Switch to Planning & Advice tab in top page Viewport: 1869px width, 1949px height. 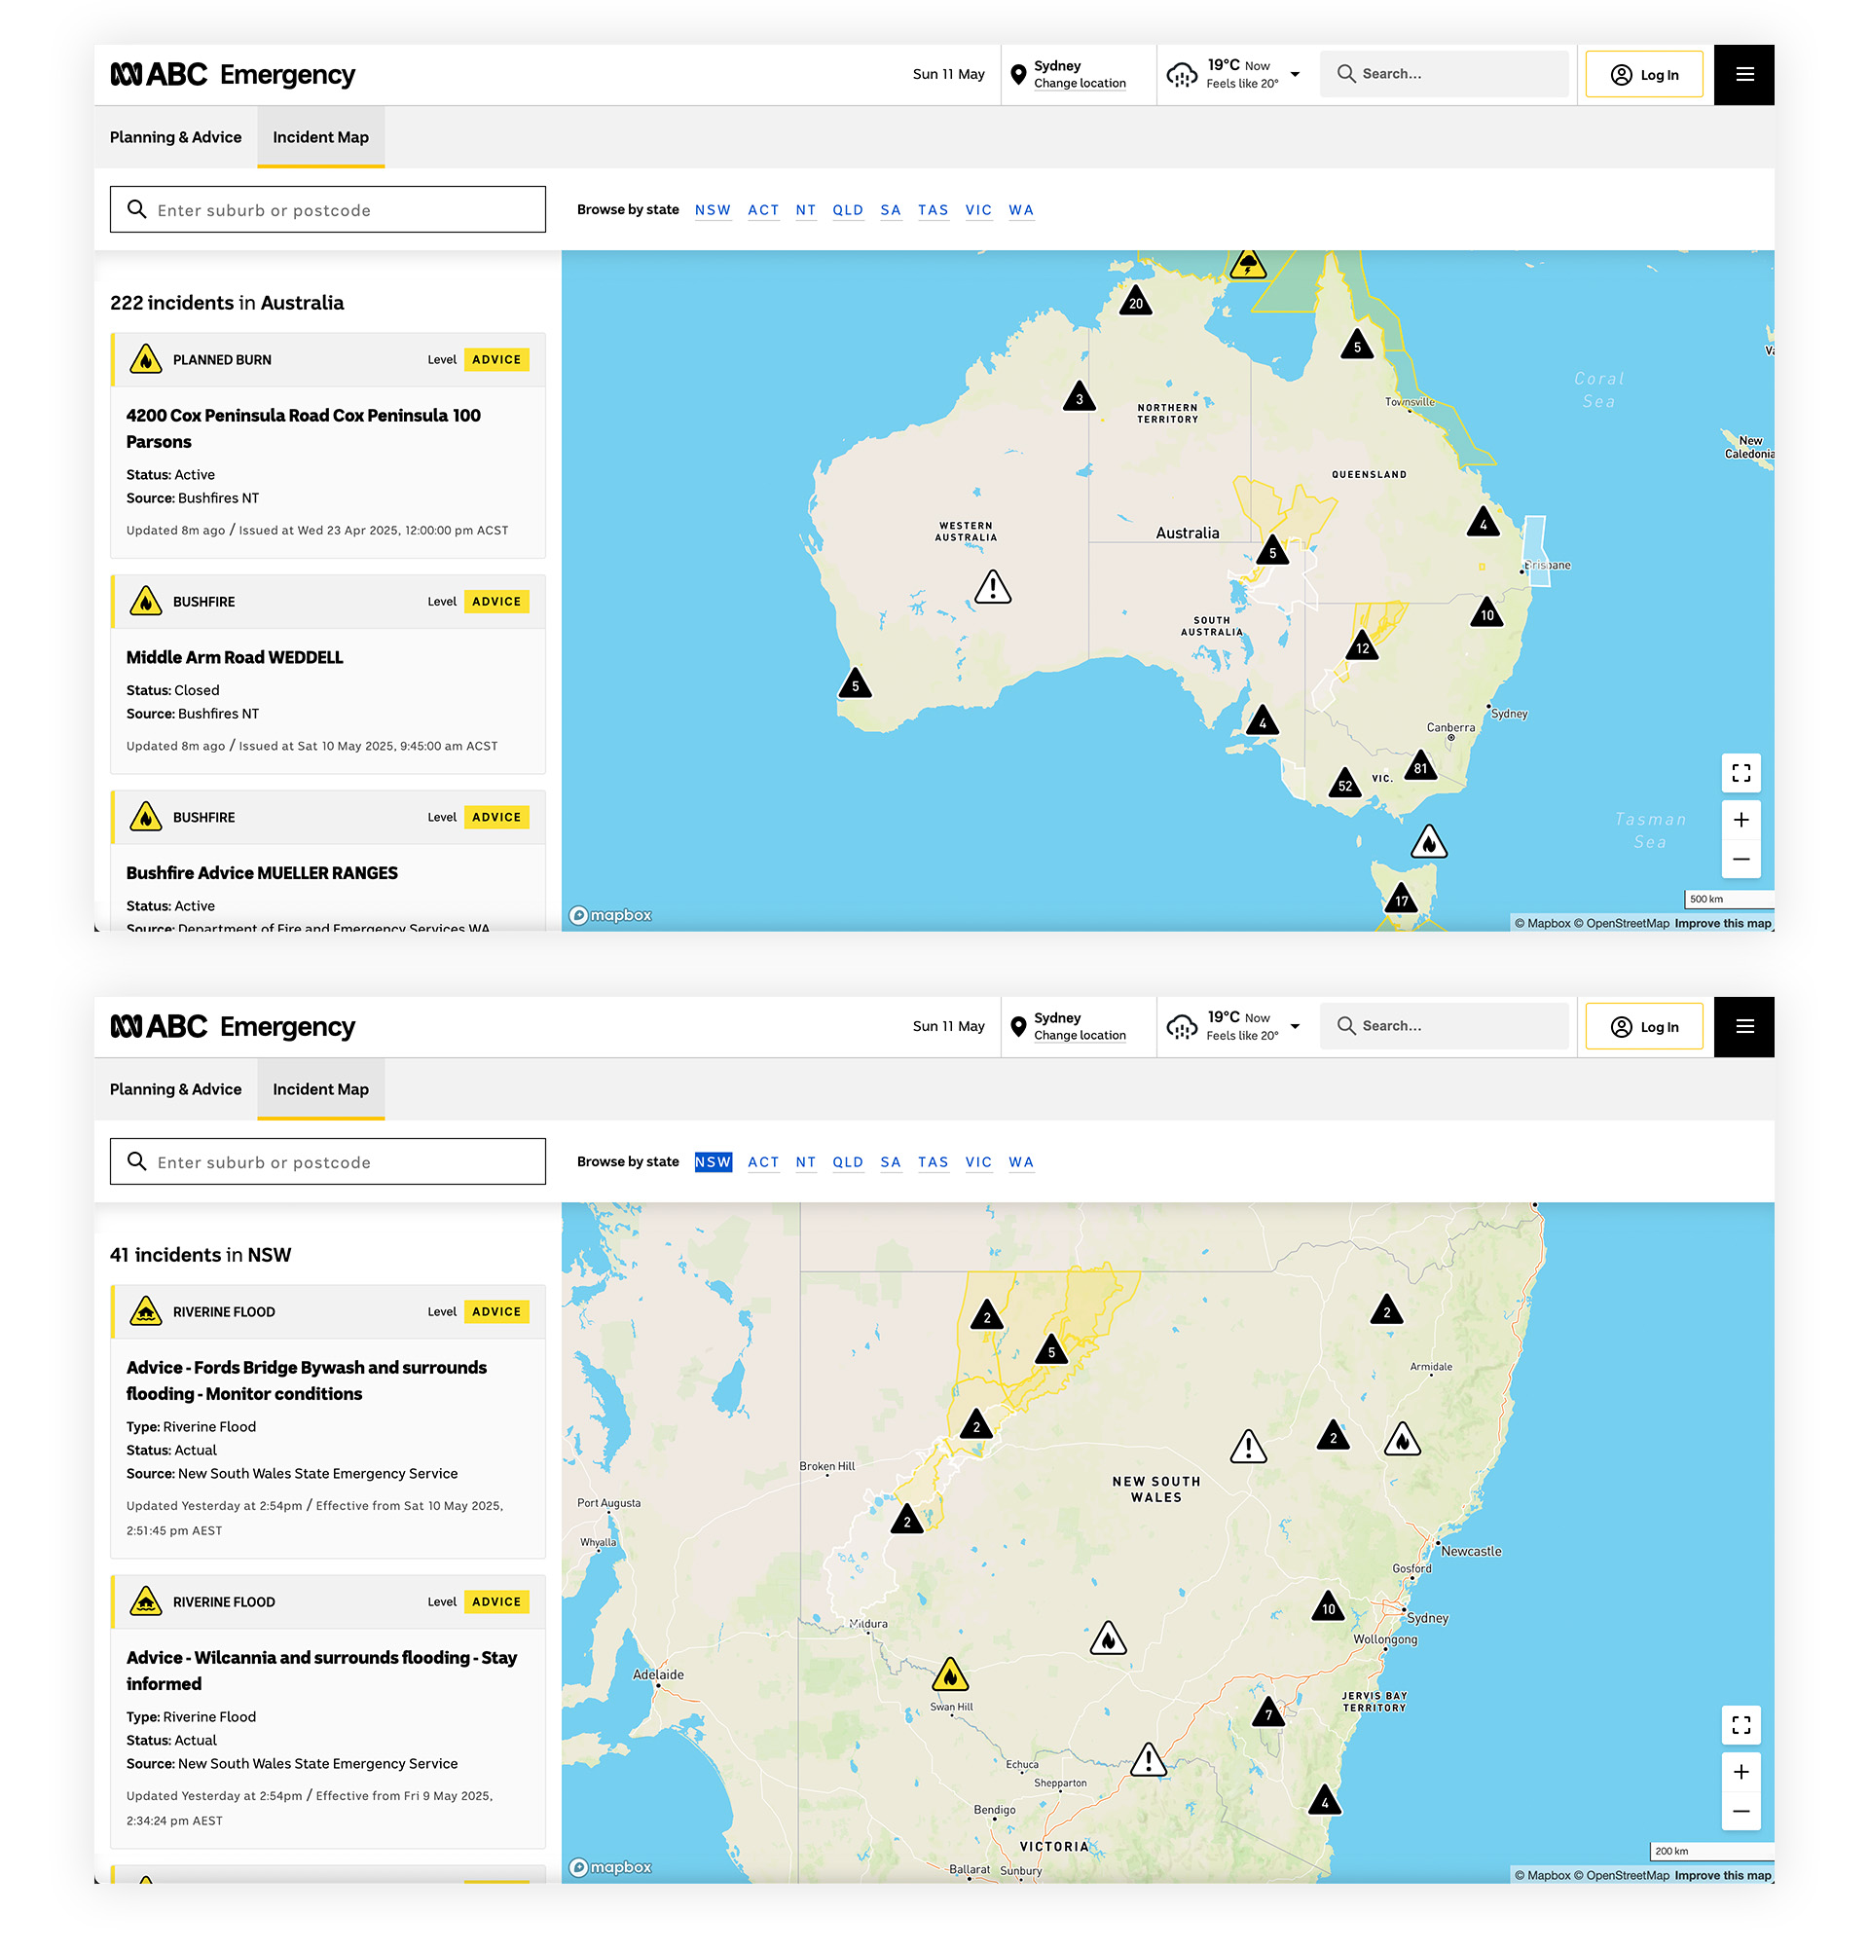(175, 137)
